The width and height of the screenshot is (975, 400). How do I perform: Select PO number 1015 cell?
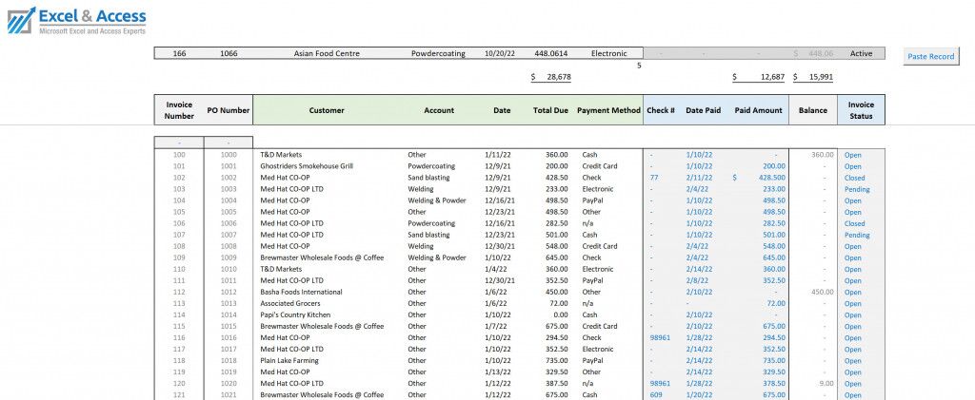click(229, 326)
